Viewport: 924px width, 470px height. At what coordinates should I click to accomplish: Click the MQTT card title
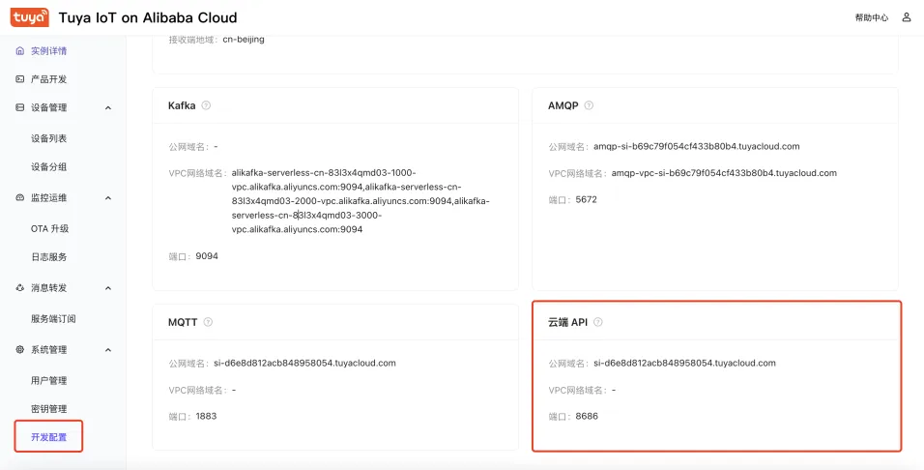(183, 322)
